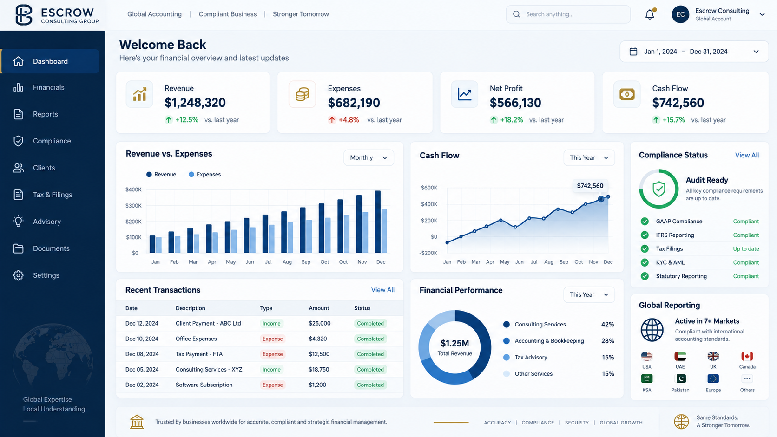This screenshot has width=777, height=437.
Task: Click the Global Accounting header link
Action: coord(154,14)
